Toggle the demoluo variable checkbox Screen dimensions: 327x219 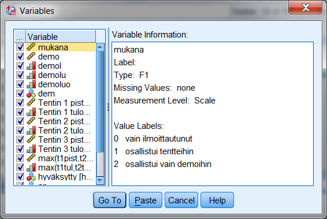point(20,84)
